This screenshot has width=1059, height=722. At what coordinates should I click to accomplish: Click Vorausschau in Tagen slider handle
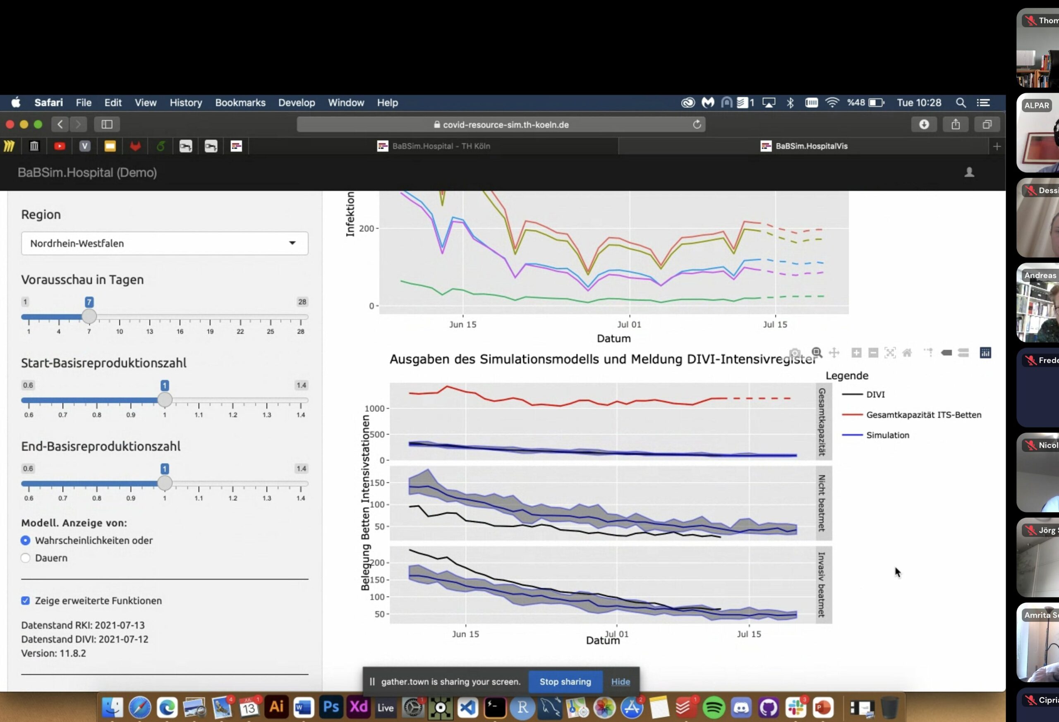click(x=89, y=316)
